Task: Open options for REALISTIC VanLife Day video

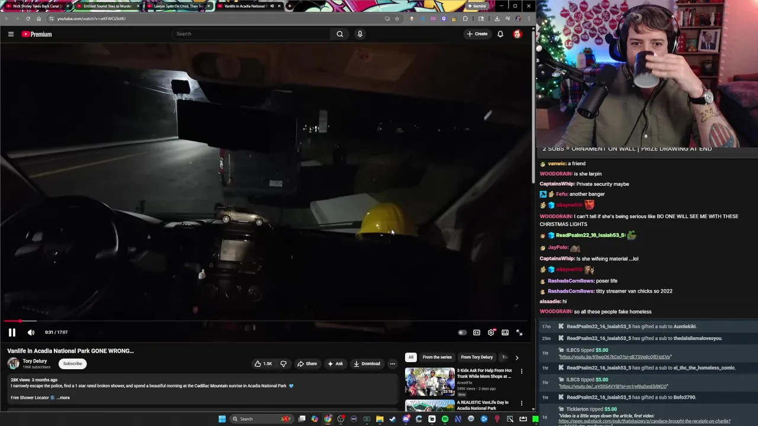Action: [x=521, y=404]
